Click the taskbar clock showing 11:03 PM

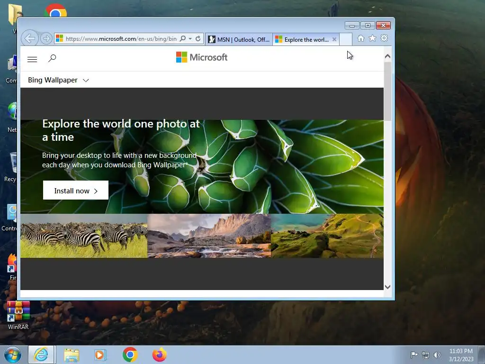(x=461, y=355)
